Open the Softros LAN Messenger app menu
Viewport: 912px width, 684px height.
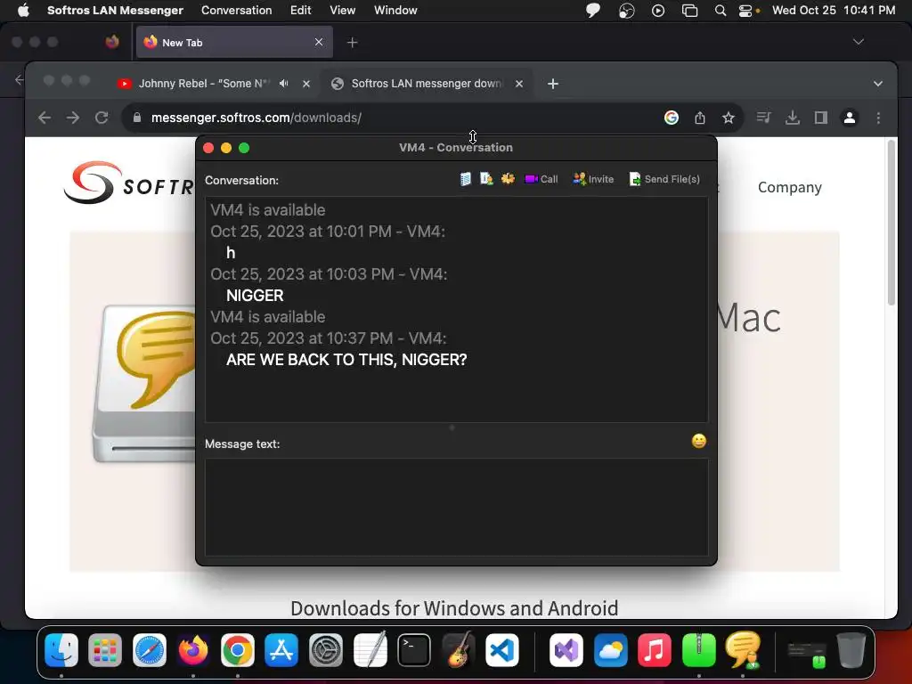click(x=115, y=10)
